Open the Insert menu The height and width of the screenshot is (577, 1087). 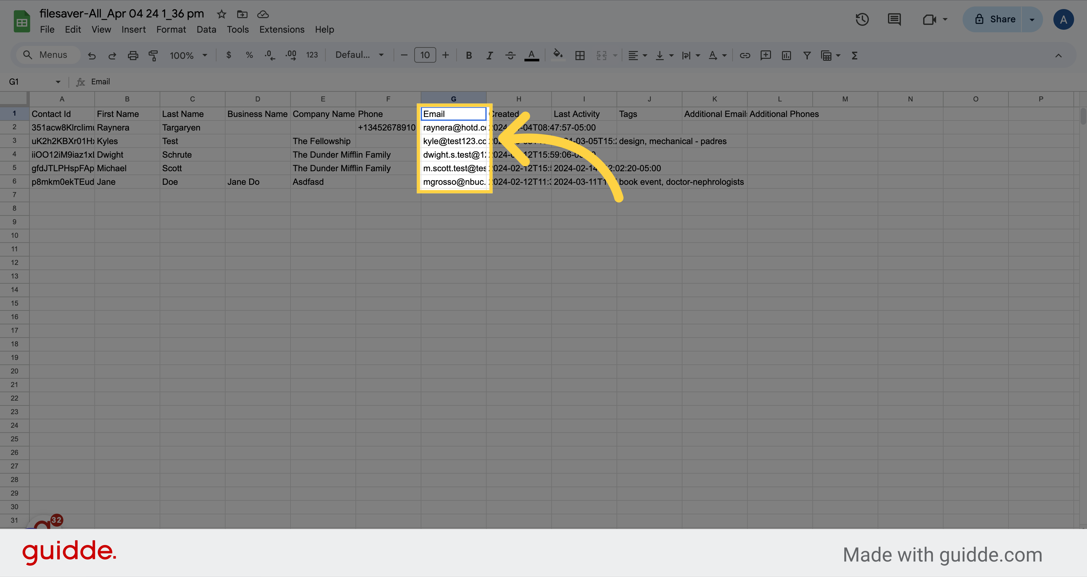coord(133,29)
